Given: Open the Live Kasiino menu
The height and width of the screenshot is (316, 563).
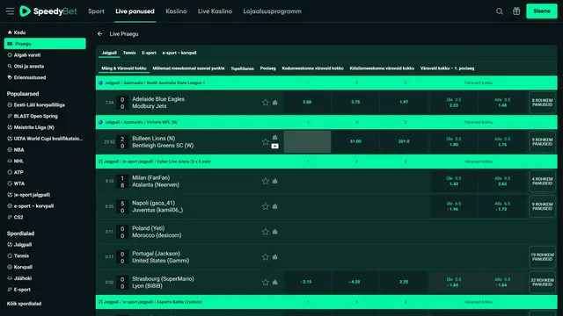Looking at the screenshot, I should point(215,11).
